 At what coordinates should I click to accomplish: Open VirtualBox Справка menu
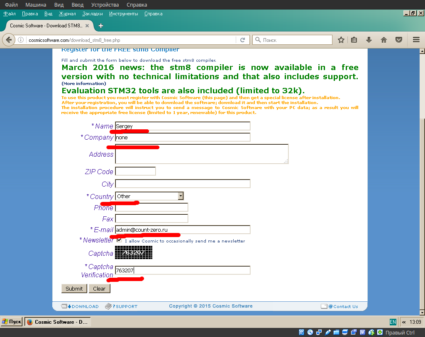tap(137, 5)
